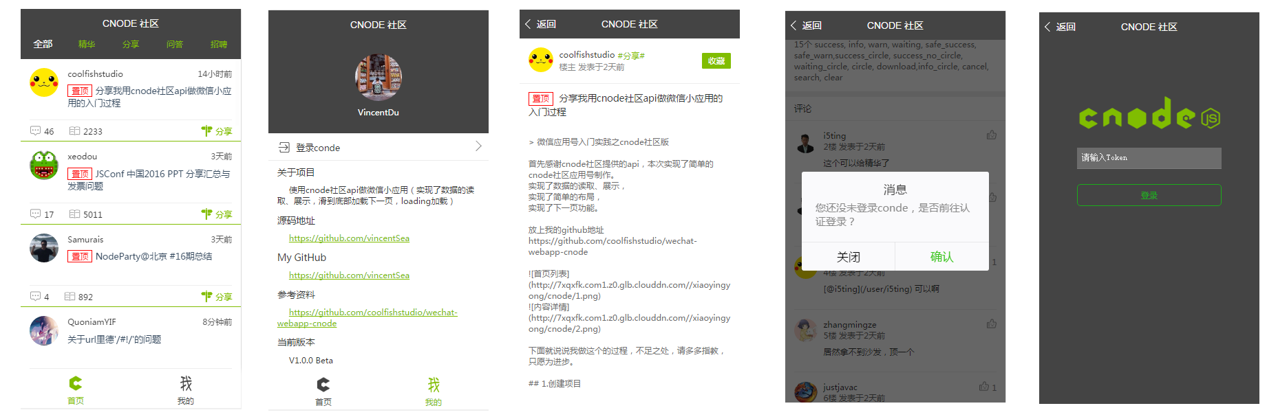The height and width of the screenshot is (419, 1278).
Task: Open topic 分享我用cnode社区api做微信小应用的入门过程 in list
Action: point(149,97)
